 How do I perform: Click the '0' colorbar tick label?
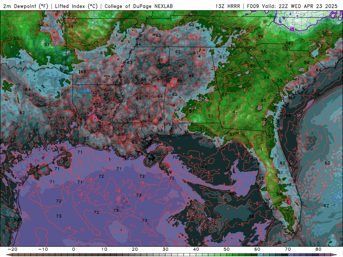coord(73,249)
